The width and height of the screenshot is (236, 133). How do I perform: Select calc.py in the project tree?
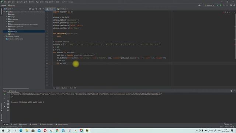[x=11, y=29]
